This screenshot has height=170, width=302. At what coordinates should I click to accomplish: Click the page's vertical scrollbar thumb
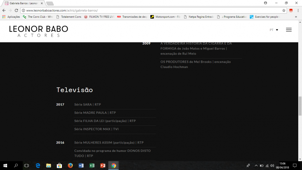pos(300,106)
